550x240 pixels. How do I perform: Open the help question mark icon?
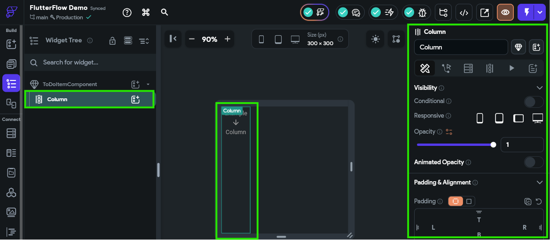click(x=127, y=12)
